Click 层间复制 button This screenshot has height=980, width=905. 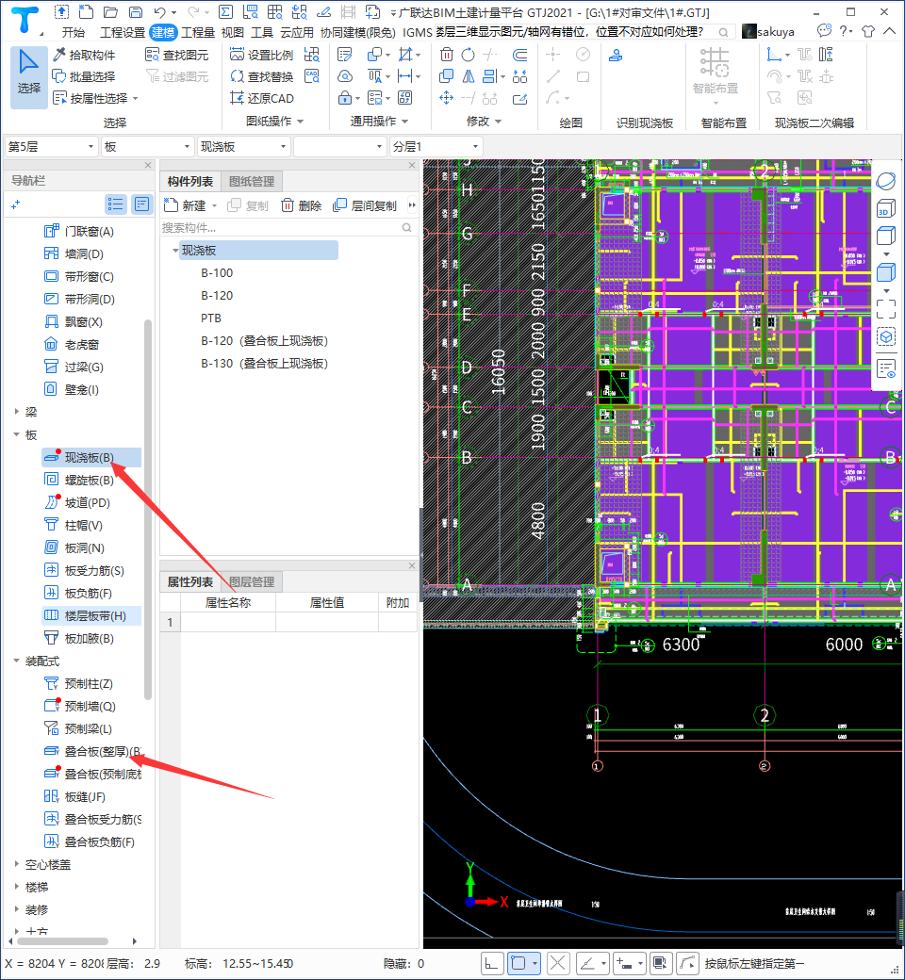coord(365,205)
